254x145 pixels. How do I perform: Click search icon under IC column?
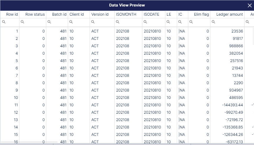tap(180, 22)
